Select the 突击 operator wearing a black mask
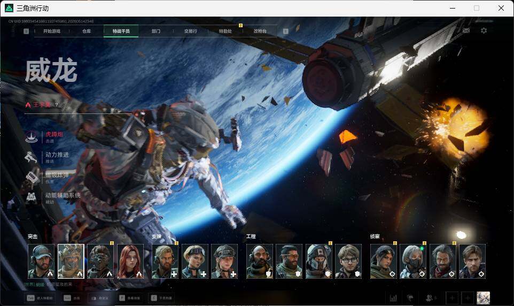The image size is (514, 306). pyautogui.click(x=100, y=262)
